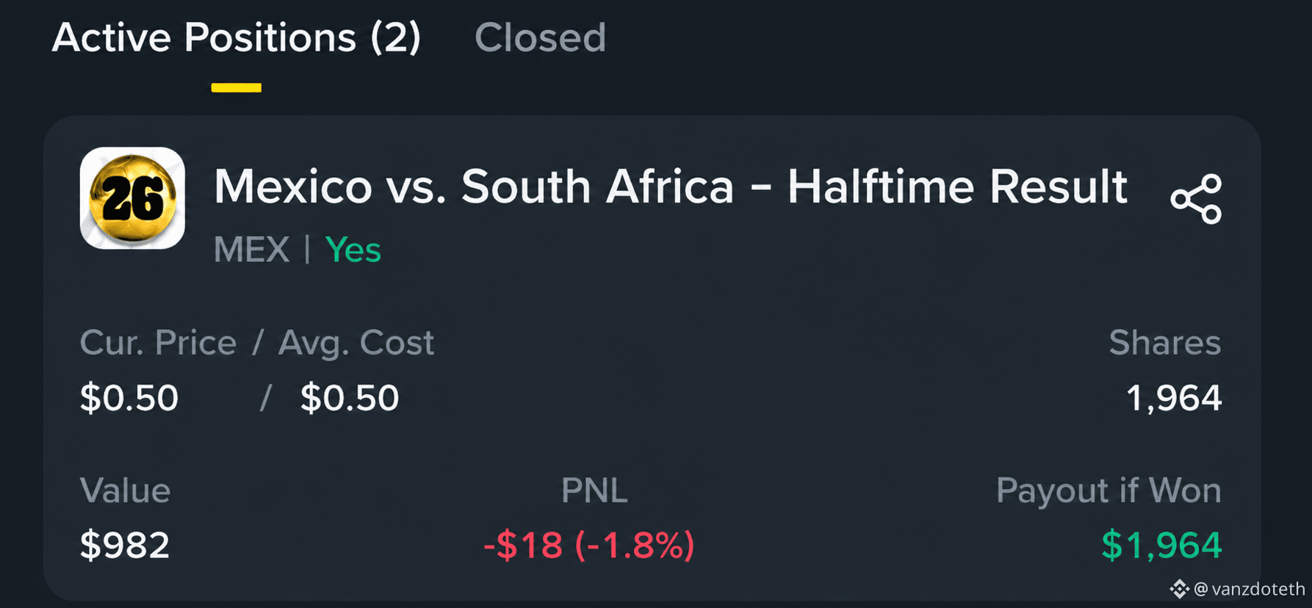1312x608 pixels.
Task: Tap the PNL heading
Action: [594, 491]
